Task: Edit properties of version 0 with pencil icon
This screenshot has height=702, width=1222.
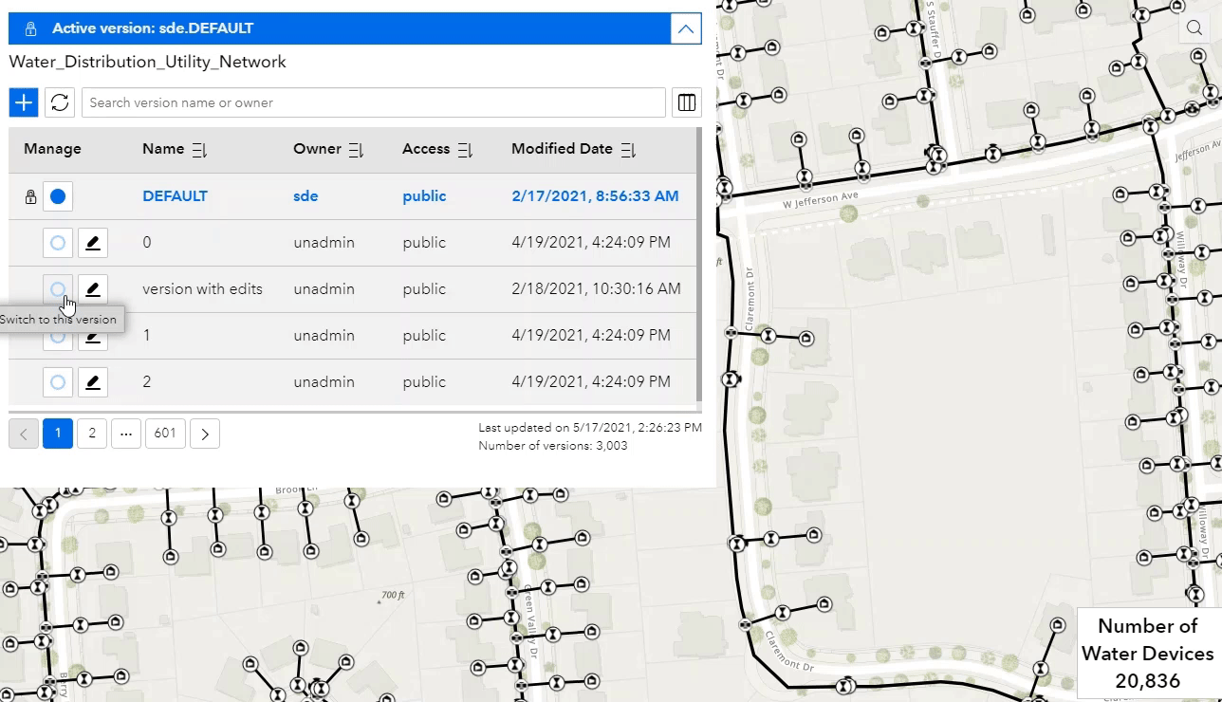Action: [92, 242]
